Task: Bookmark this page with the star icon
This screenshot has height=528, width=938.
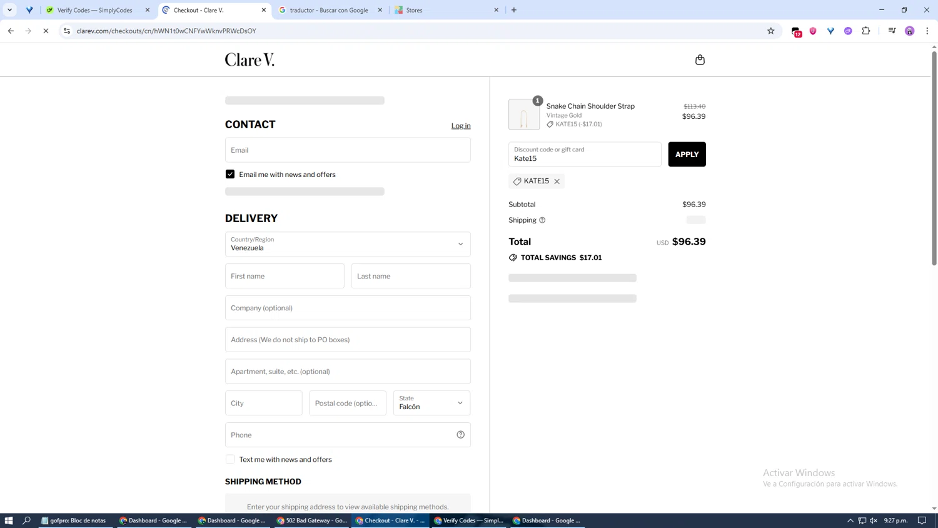Action: (x=770, y=31)
